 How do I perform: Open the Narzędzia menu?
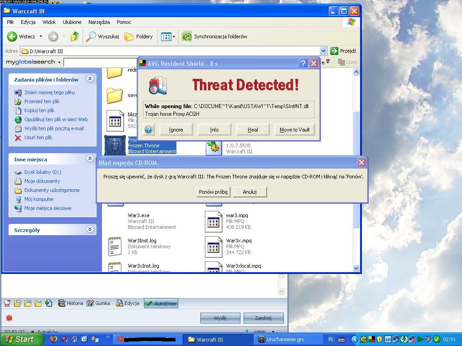[x=99, y=22]
